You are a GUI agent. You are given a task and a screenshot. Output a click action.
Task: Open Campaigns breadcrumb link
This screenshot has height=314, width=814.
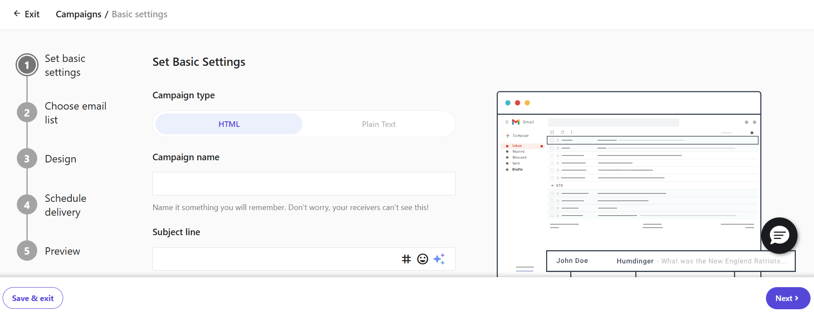[78, 14]
